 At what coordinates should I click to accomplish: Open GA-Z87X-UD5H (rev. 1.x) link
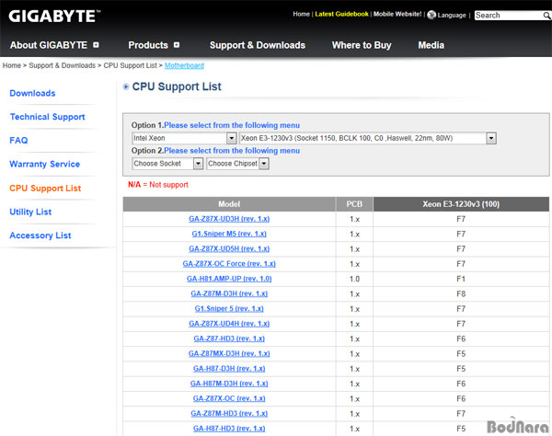(229, 248)
